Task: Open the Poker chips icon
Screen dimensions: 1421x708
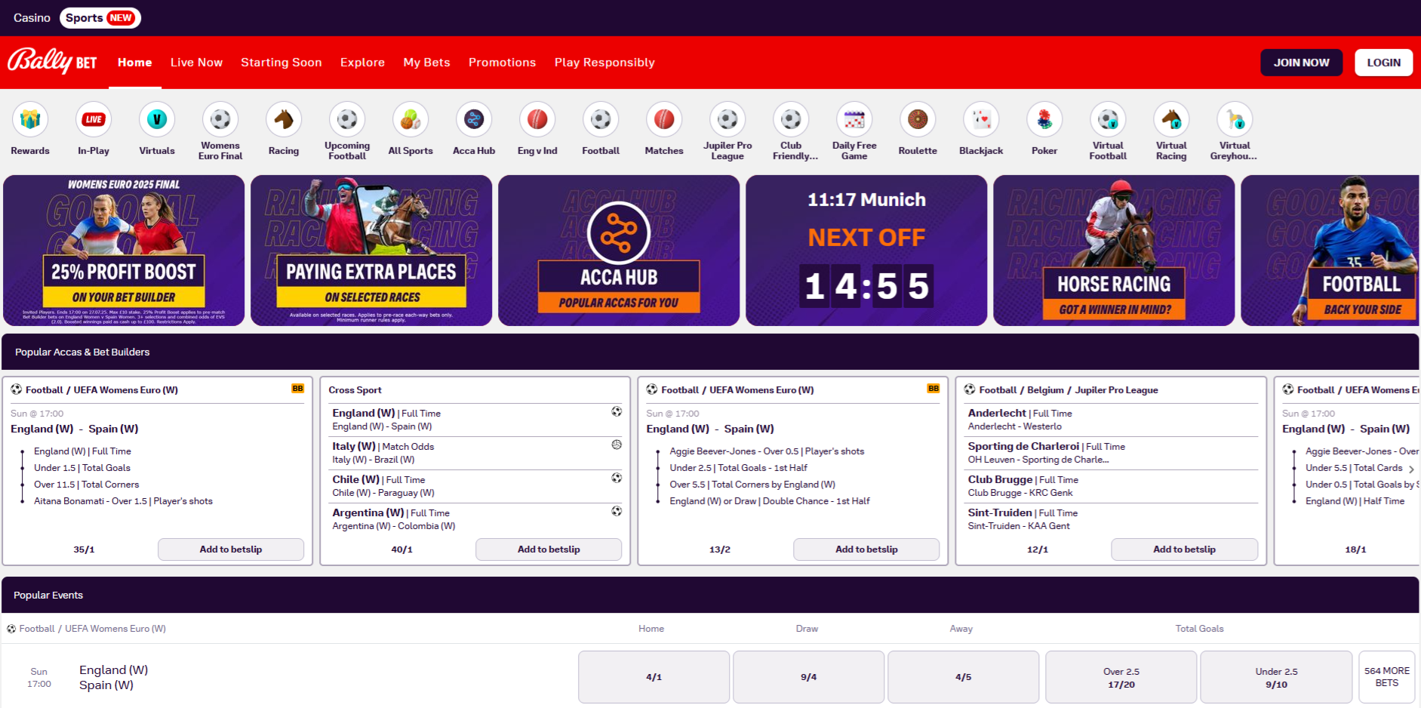Action: [1044, 119]
